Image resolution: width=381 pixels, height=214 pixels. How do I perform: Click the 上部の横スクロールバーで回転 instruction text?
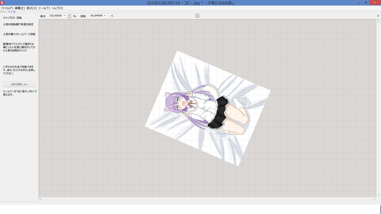(x=19, y=34)
